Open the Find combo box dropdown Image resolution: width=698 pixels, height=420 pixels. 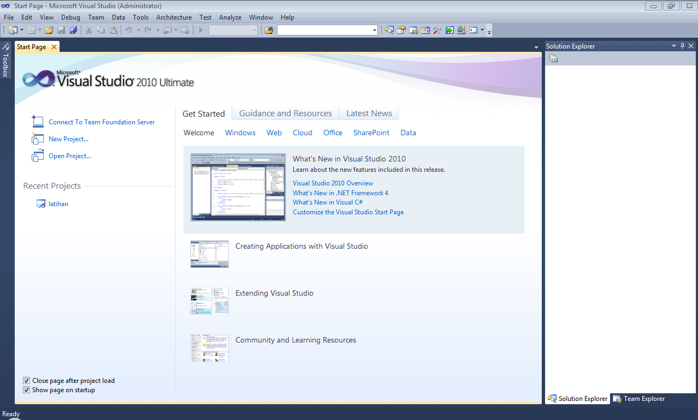[374, 30]
